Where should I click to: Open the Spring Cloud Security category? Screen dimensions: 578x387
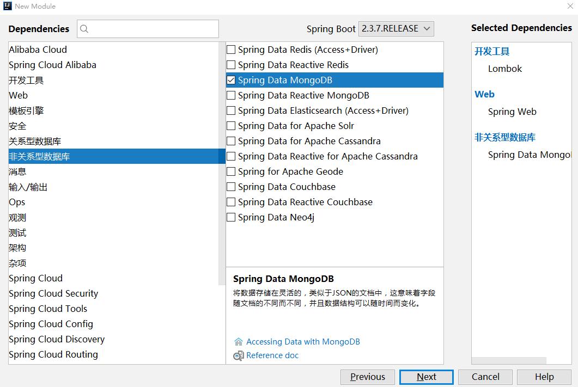click(x=53, y=293)
